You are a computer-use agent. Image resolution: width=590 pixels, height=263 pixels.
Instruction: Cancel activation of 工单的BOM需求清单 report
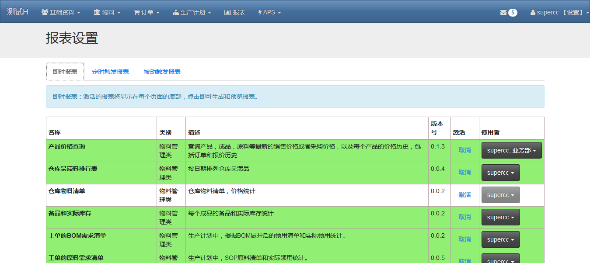pos(464,239)
